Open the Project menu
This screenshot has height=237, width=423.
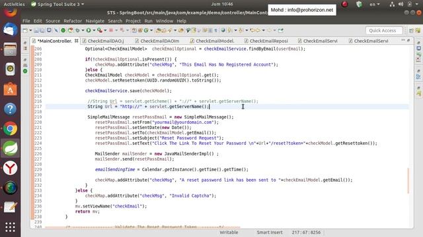(134, 20)
